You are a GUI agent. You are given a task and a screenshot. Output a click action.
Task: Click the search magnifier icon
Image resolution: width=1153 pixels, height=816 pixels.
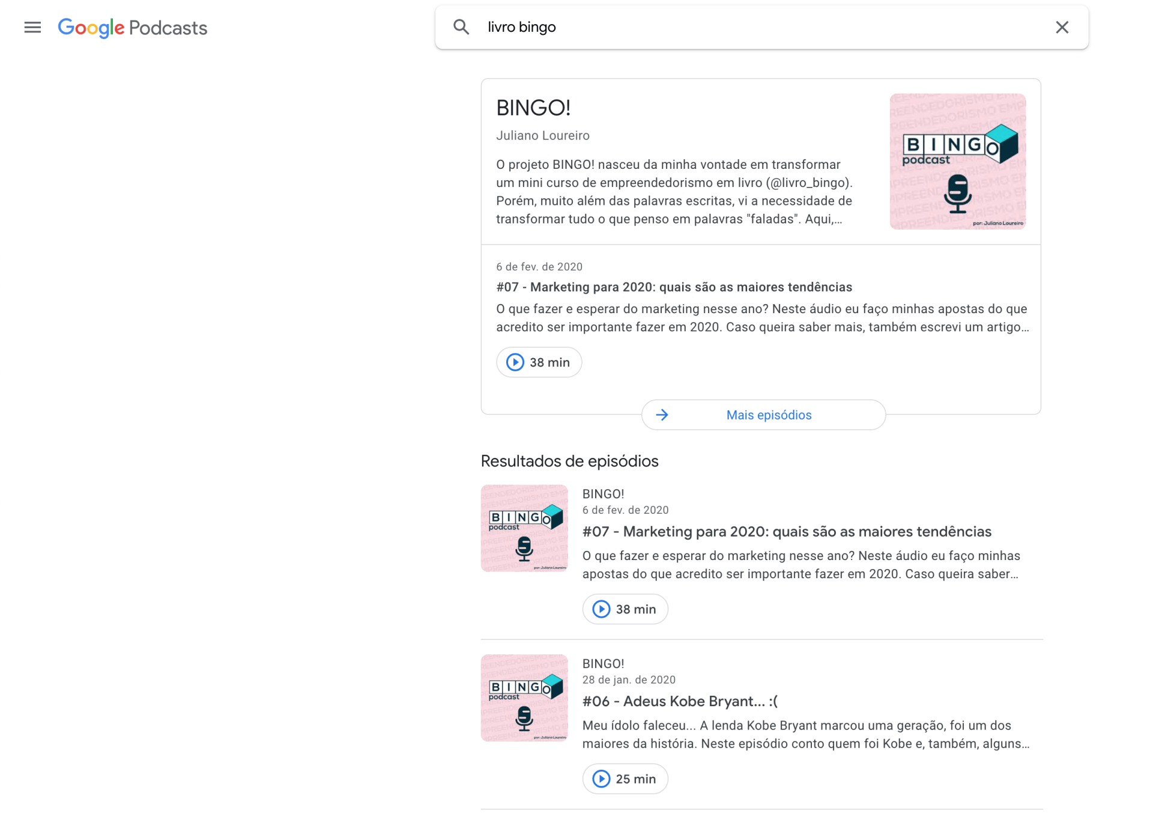pos(461,27)
